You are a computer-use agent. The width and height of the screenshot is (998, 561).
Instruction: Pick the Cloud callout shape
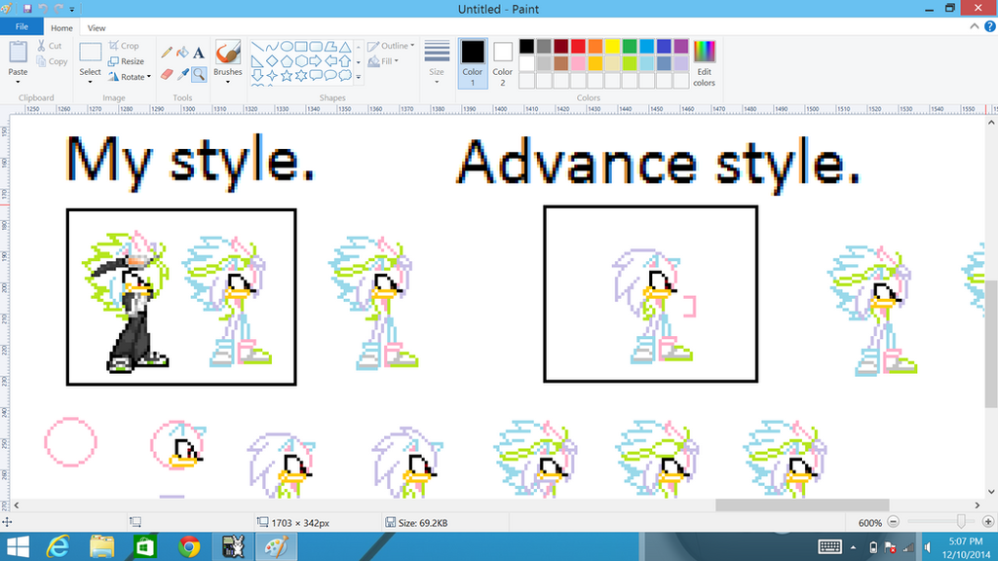pyautogui.click(x=345, y=76)
